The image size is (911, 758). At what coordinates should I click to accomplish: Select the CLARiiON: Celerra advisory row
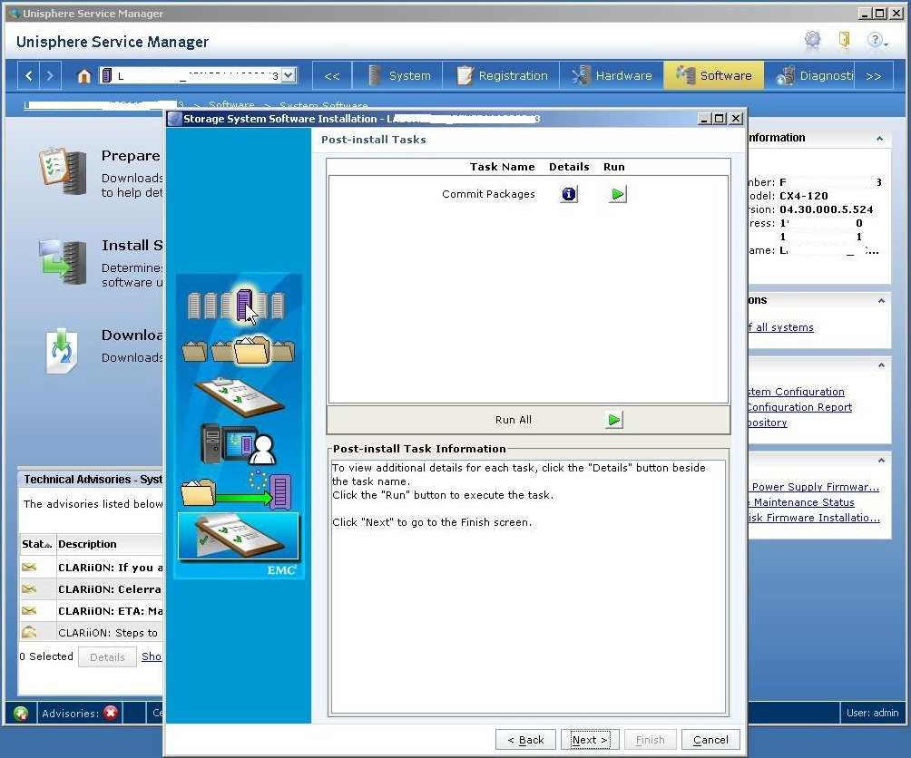(92, 589)
